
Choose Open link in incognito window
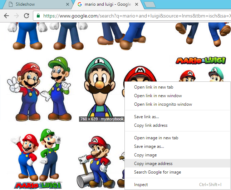pyautogui.click(x=177, y=104)
